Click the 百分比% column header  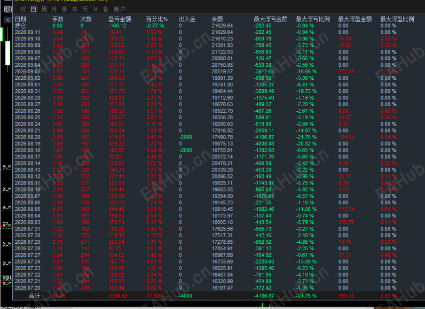click(x=157, y=19)
